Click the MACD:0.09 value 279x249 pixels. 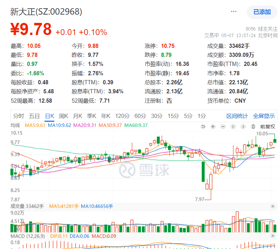(104, 236)
